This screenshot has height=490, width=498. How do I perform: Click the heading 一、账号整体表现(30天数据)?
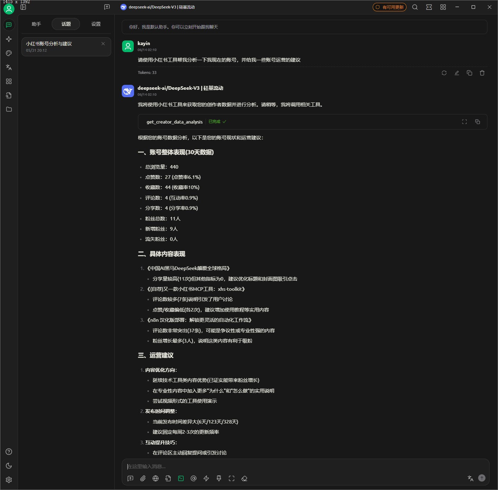[176, 152]
